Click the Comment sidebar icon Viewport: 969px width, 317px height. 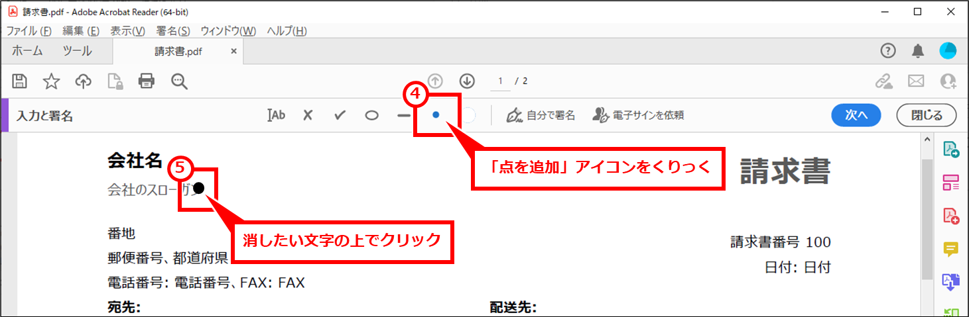tap(951, 249)
